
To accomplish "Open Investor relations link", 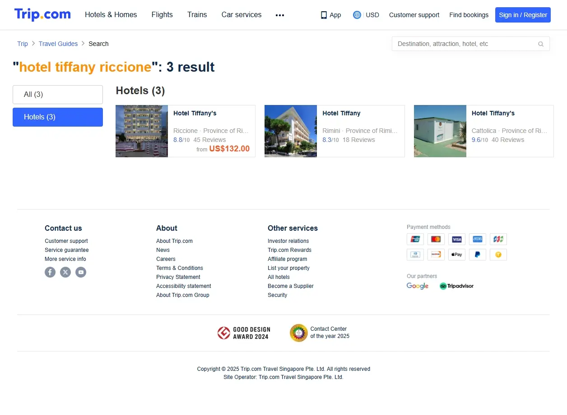I will pyautogui.click(x=288, y=241).
